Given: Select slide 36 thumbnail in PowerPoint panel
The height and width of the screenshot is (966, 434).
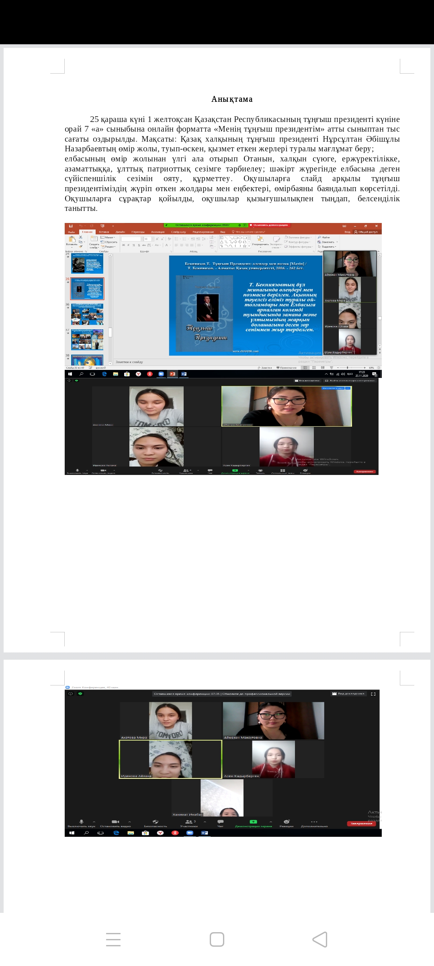Looking at the screenshot, I should pyautogui.click(x=88, y=314).
